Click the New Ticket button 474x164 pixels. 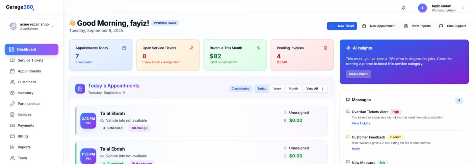[x=342, y=26]
